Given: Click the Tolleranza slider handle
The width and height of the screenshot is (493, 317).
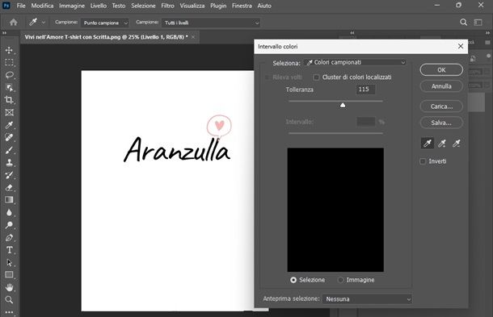Looking at the screenshot, I should pyautogui.click(x=343, y=105).
